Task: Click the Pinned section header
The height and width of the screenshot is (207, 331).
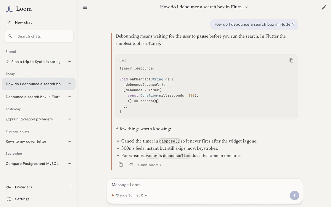Action: pos(11,52)
